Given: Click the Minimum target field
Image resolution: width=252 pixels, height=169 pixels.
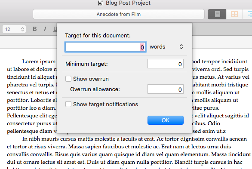Looking at the screenshot, I should [x=166, y=64].
